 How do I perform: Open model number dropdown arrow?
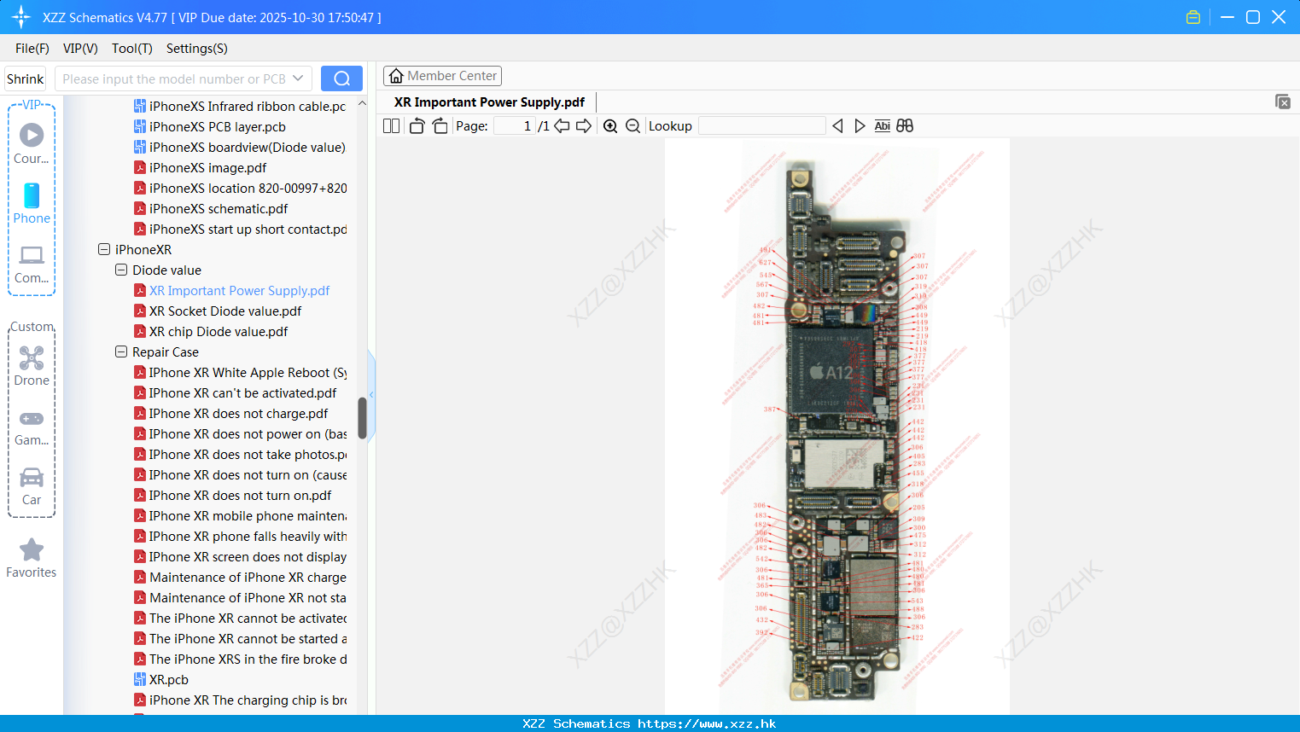pos(298,78)
